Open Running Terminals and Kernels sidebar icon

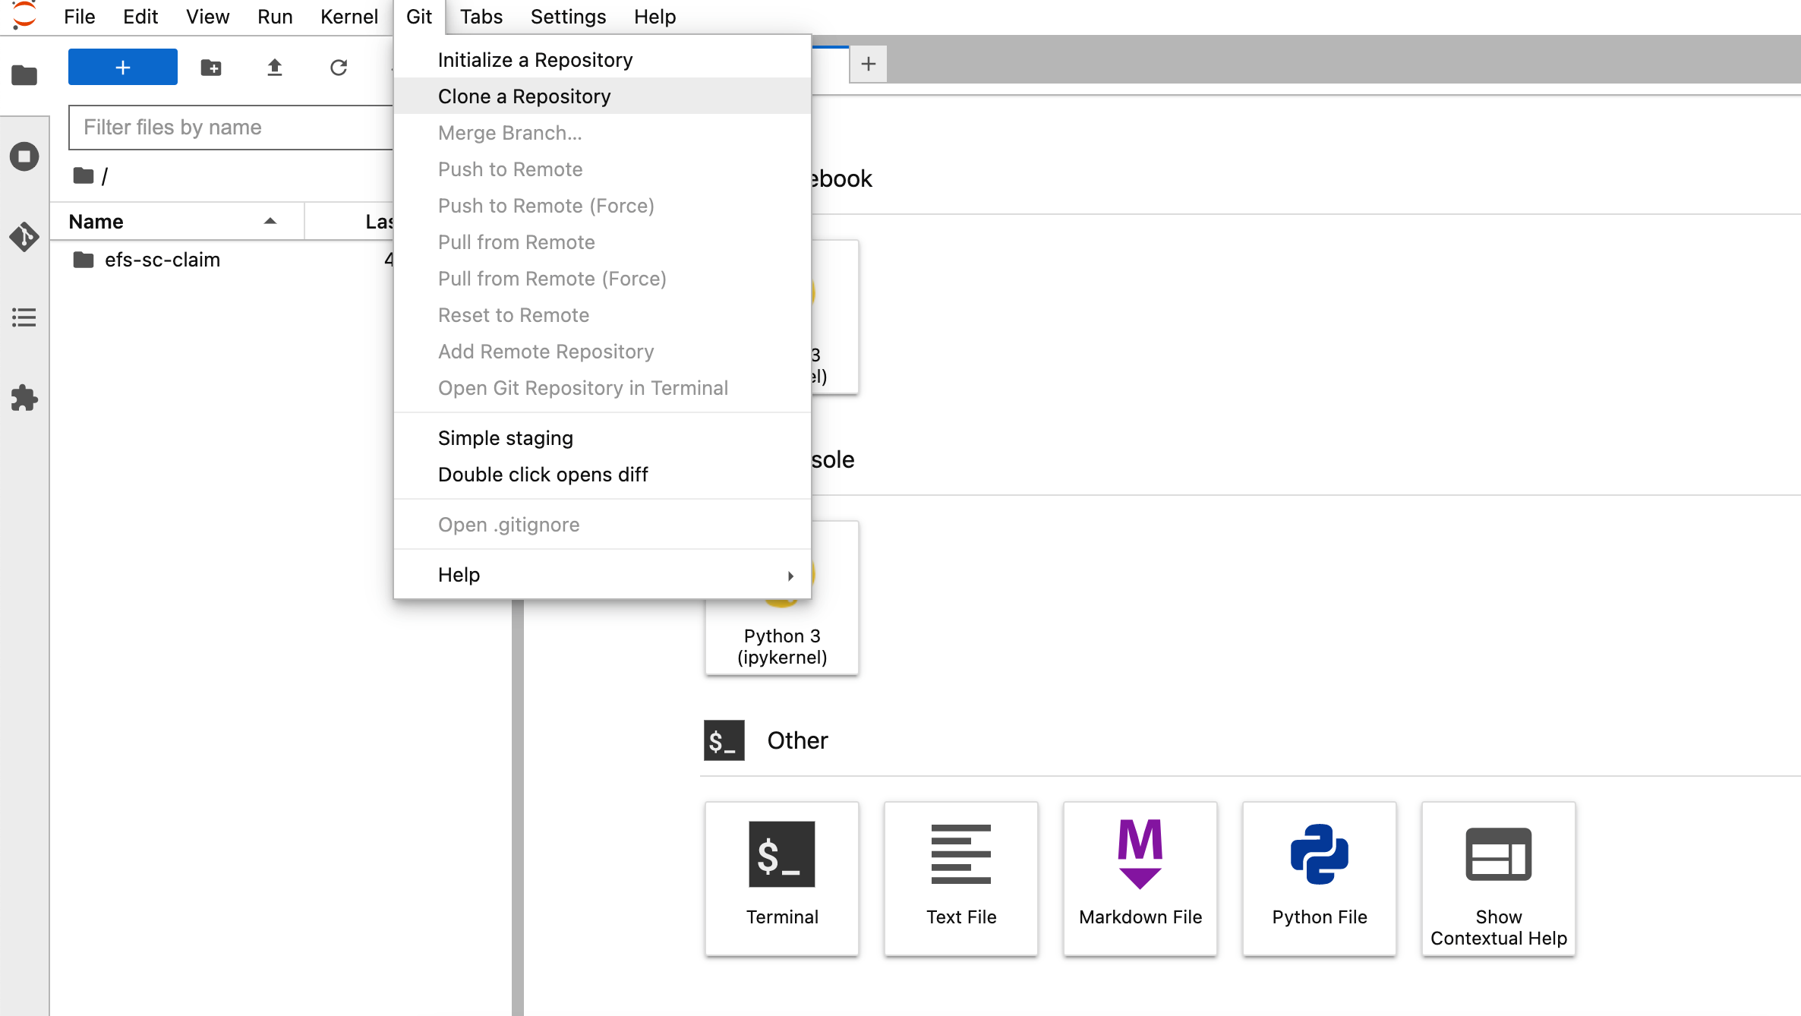[x=24, y=156]
